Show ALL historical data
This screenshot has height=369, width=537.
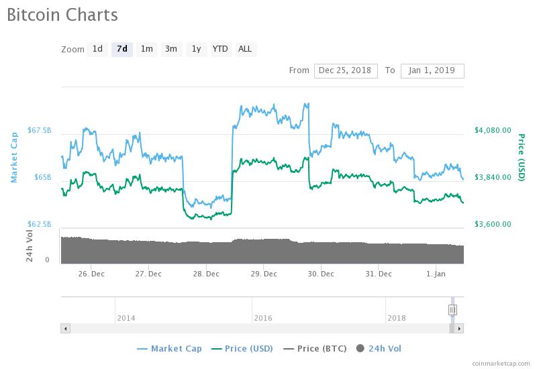pos(245,49)
